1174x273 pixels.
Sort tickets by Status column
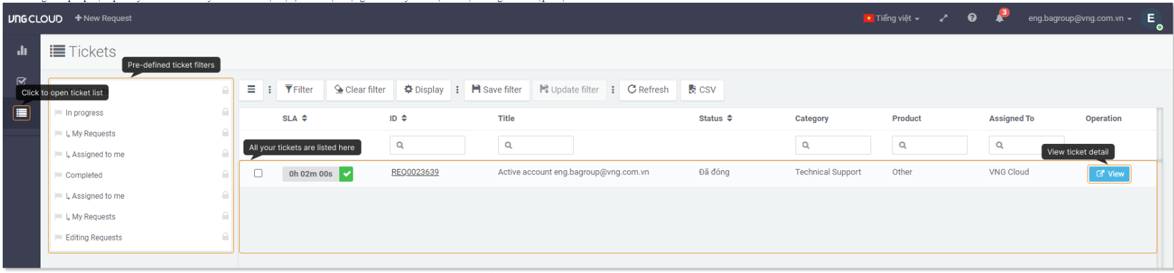(x=715, y=118)
